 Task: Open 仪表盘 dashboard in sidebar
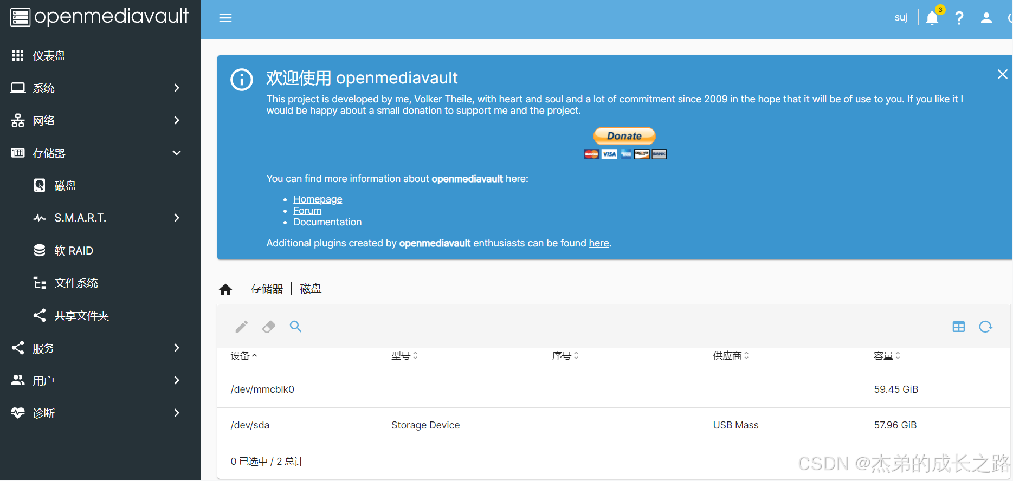(100, 55)
